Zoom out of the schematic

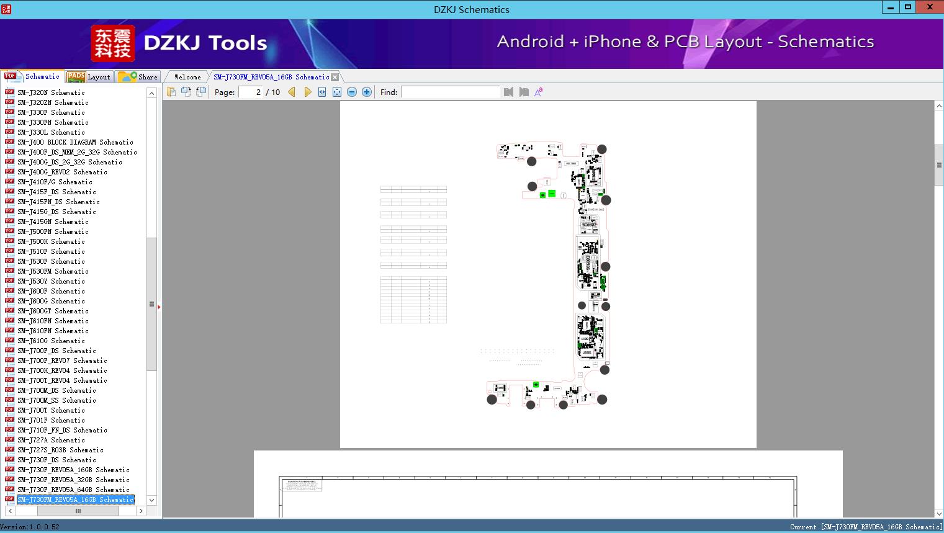[352, 92]
